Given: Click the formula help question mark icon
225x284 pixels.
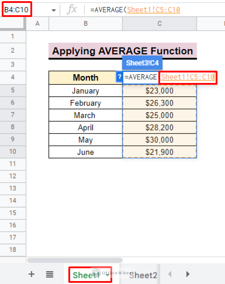Looking at the screenshot, I should (119, 77).
